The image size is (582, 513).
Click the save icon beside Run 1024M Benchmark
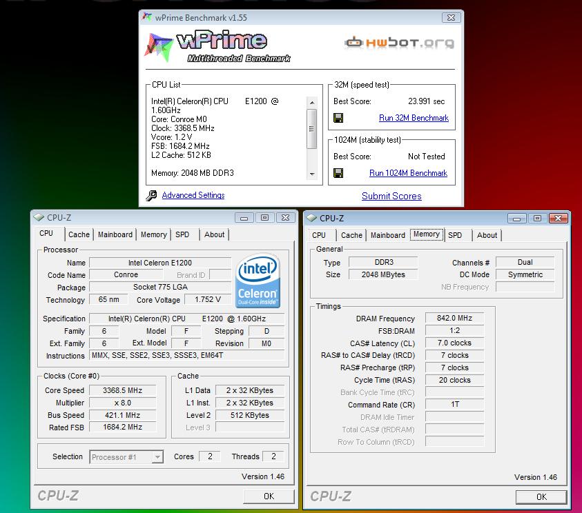338,173
